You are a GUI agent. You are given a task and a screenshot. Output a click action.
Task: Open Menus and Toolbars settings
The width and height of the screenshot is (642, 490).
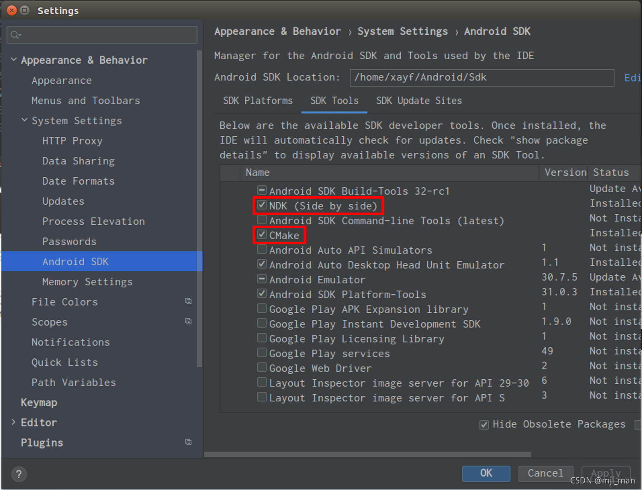click(86, 101)
